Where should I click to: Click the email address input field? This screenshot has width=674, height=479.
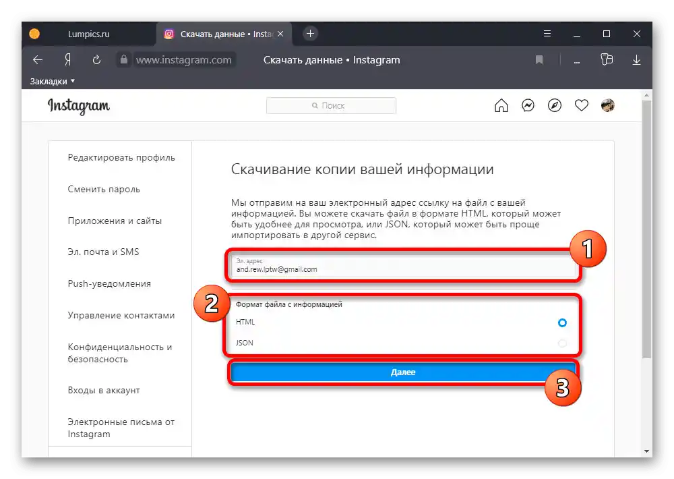pos(403,266)
